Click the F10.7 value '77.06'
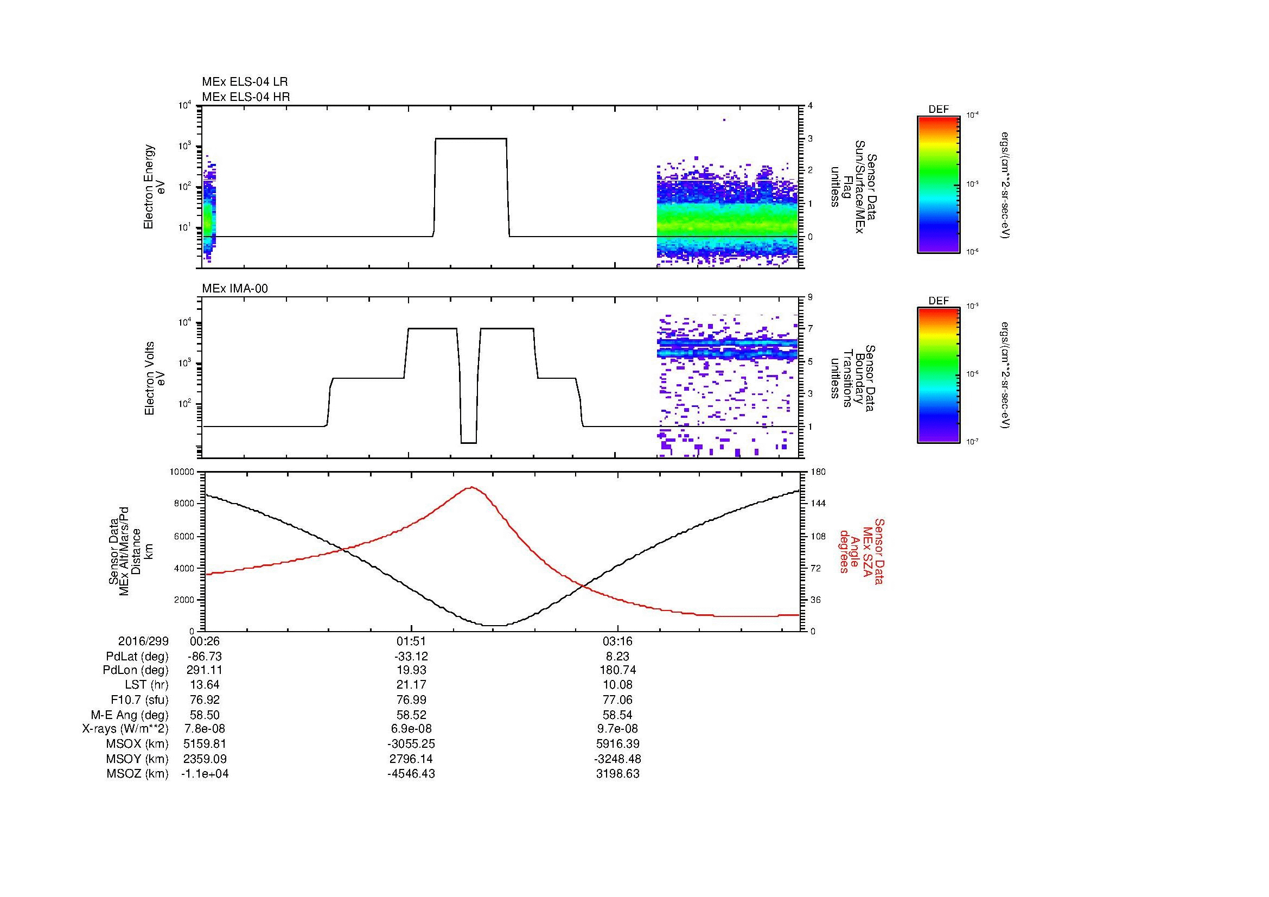This screenshot has width=1269, height=897. click(x=617, y=699)
